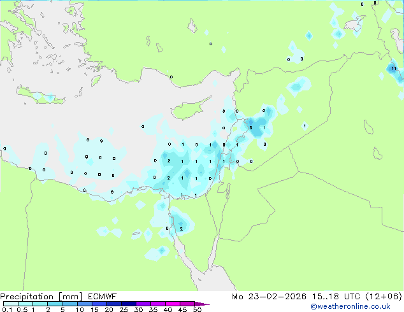Click the 'Precipitation' title word
Screen dimensions: 404x312
click(27, 297)
